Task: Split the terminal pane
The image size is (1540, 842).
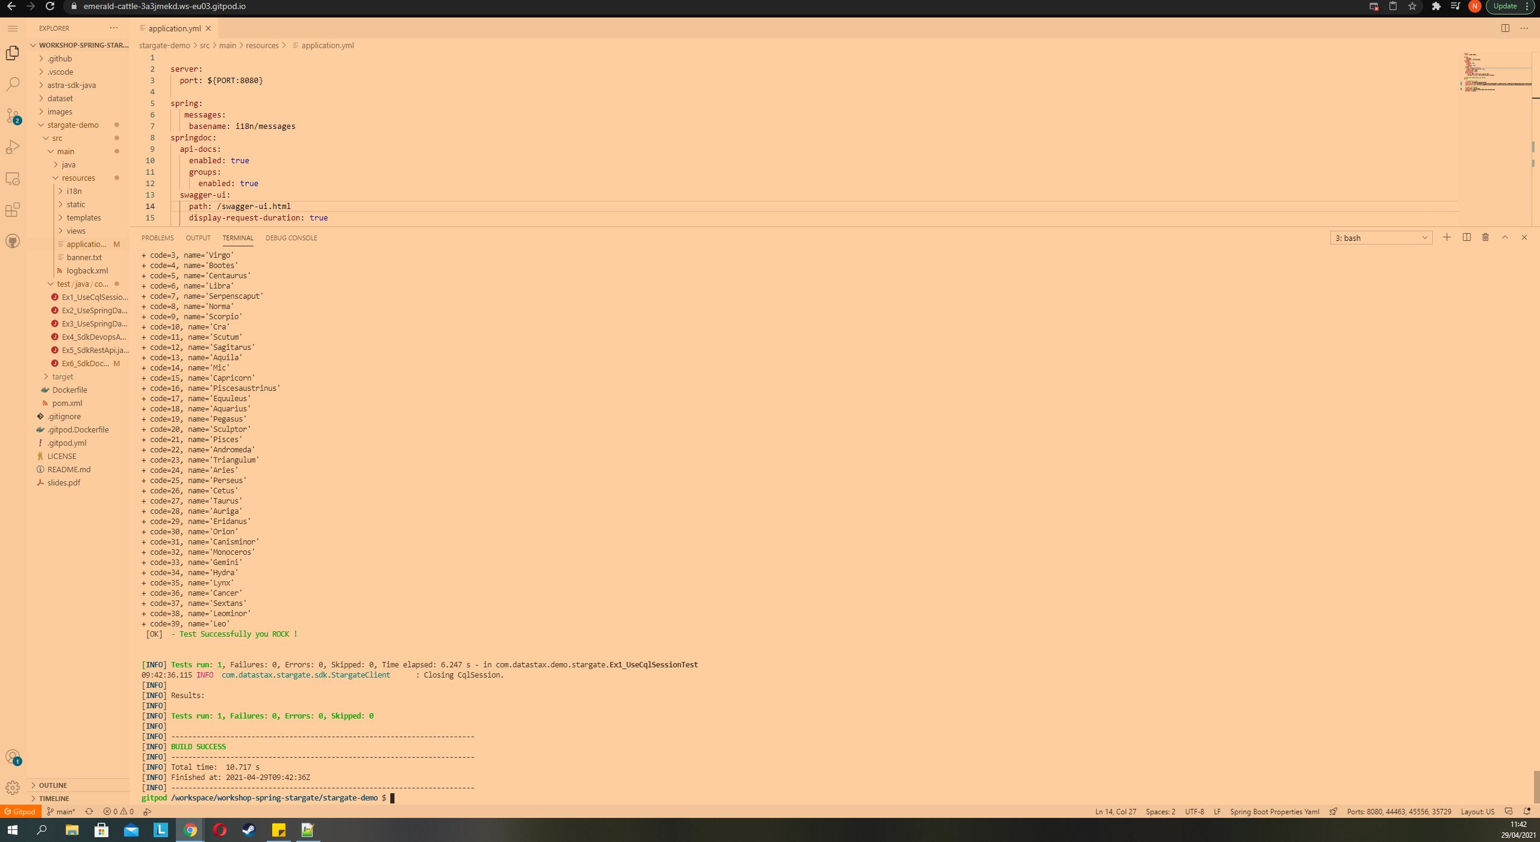Action: pyautogui.click(x=1466, y=237)
